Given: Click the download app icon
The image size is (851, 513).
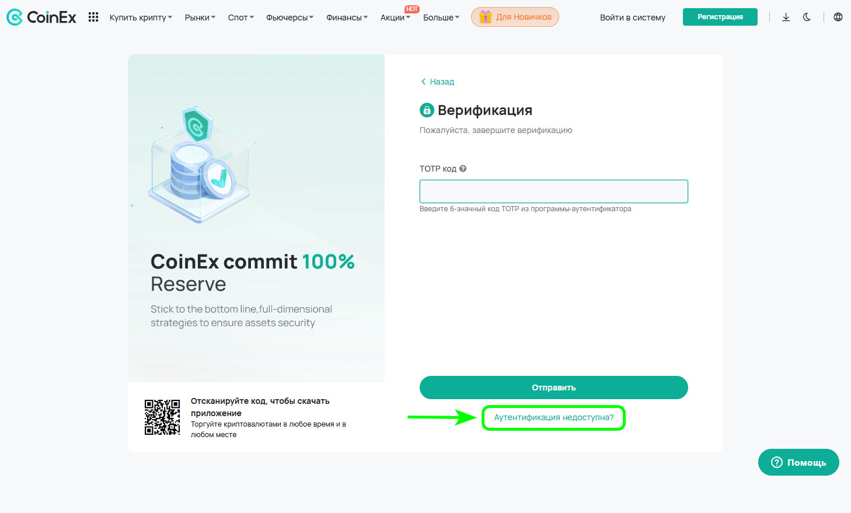Looking at the screenshot, I should [786, 17].
